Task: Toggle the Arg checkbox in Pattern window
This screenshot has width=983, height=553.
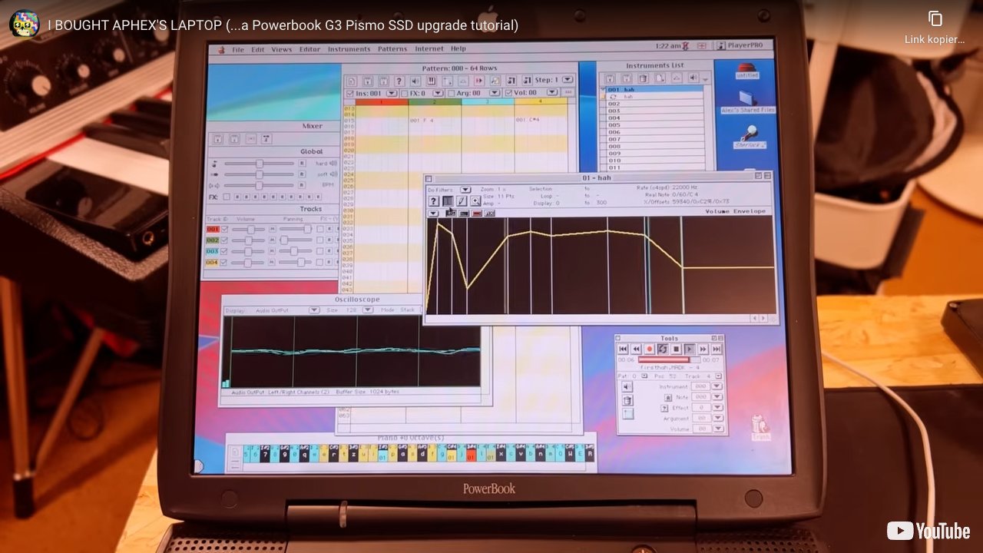Action: pos(451,93)
